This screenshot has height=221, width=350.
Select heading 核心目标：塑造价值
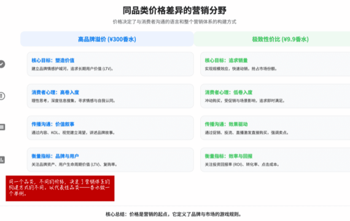pos(53,60)
